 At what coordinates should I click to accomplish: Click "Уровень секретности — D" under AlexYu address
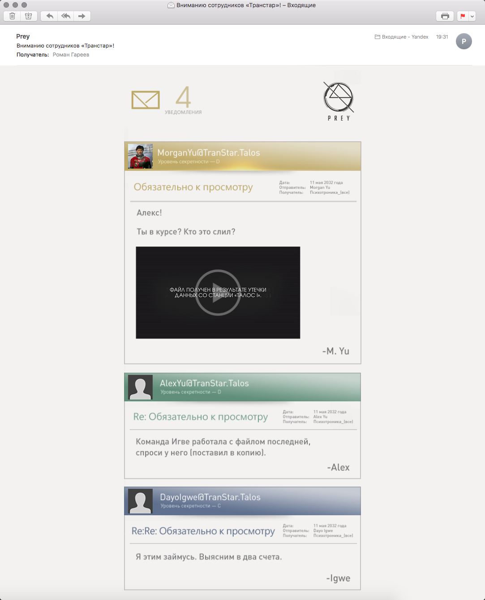(x=191, y=392)
